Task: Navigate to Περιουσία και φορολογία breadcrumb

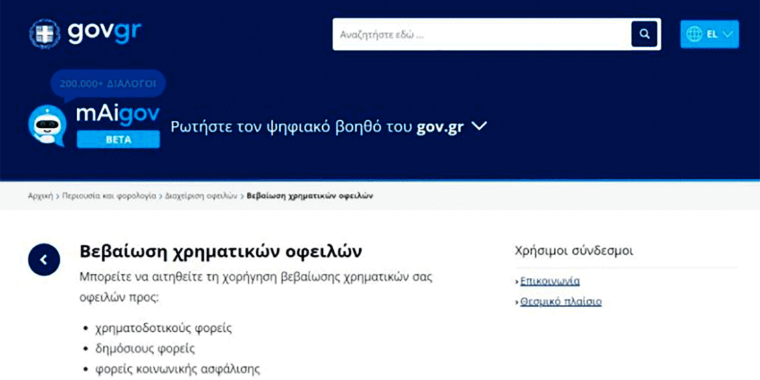Action: [x=107, y=196]
